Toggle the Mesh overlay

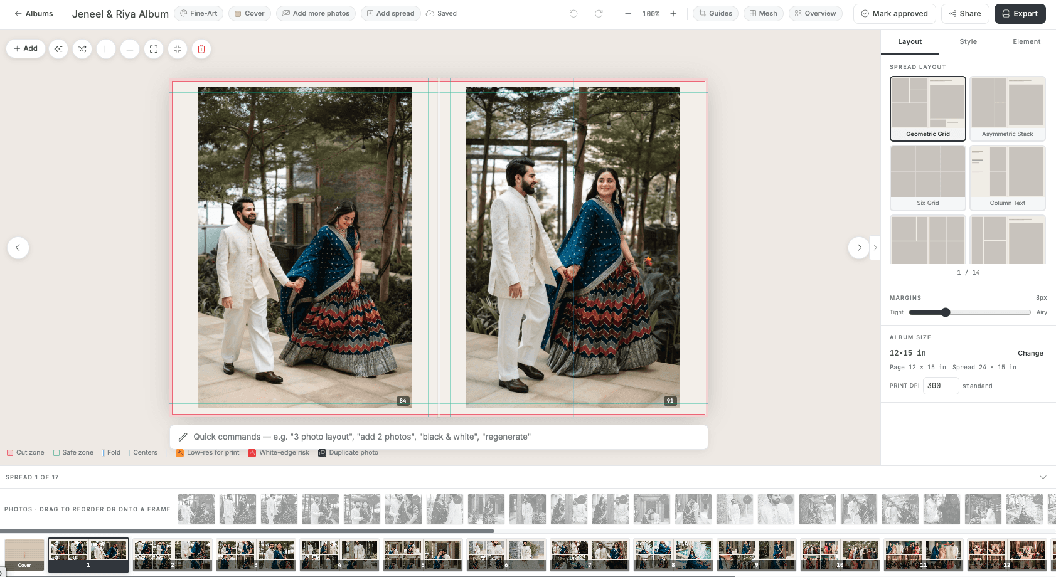pos(764,14)
